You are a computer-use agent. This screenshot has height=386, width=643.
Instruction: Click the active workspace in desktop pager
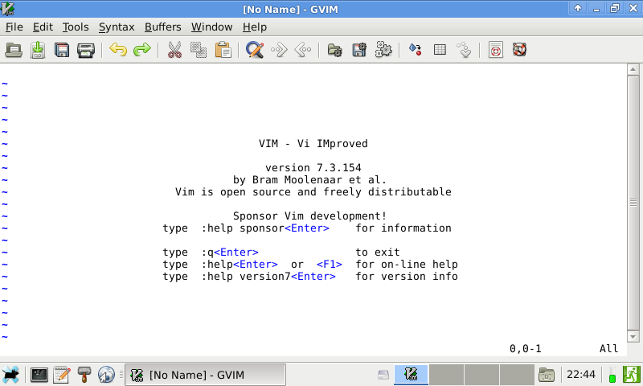click(411, 375)
